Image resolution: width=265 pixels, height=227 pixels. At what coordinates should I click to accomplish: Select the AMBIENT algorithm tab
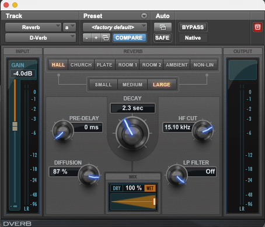pyautogui.click(x=177, y=65)
